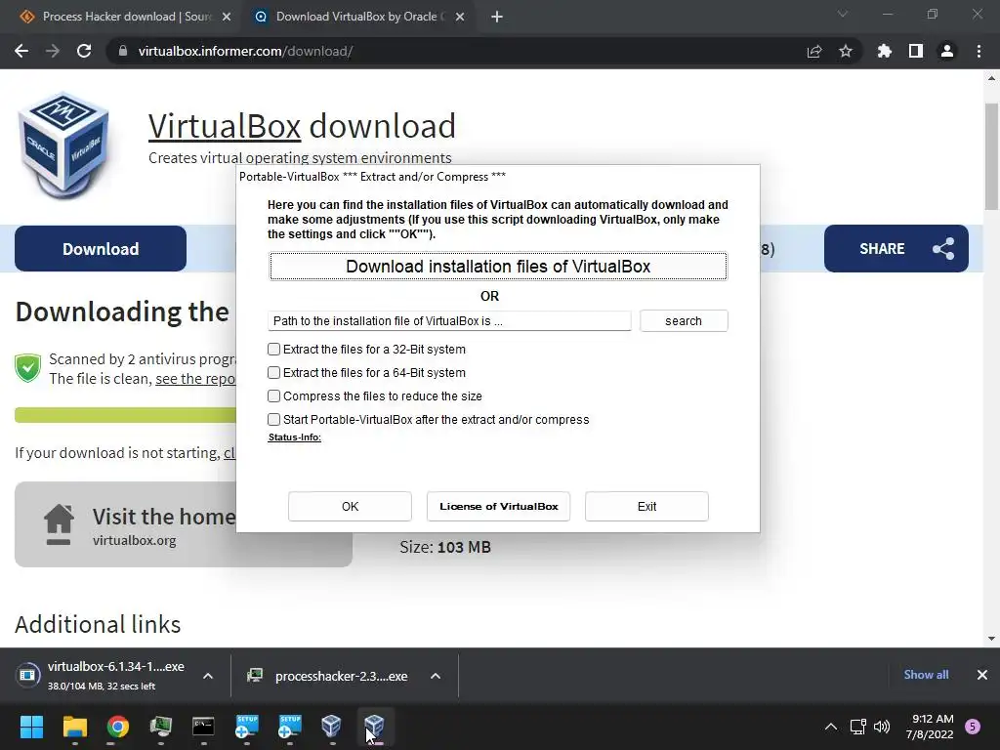Close the downloads bar with X
1000x750 pixels.
point(982,675)
